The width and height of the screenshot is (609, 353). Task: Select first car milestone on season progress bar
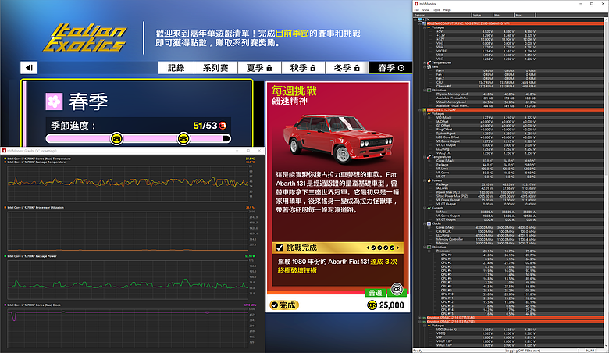(x=116, y=139)
